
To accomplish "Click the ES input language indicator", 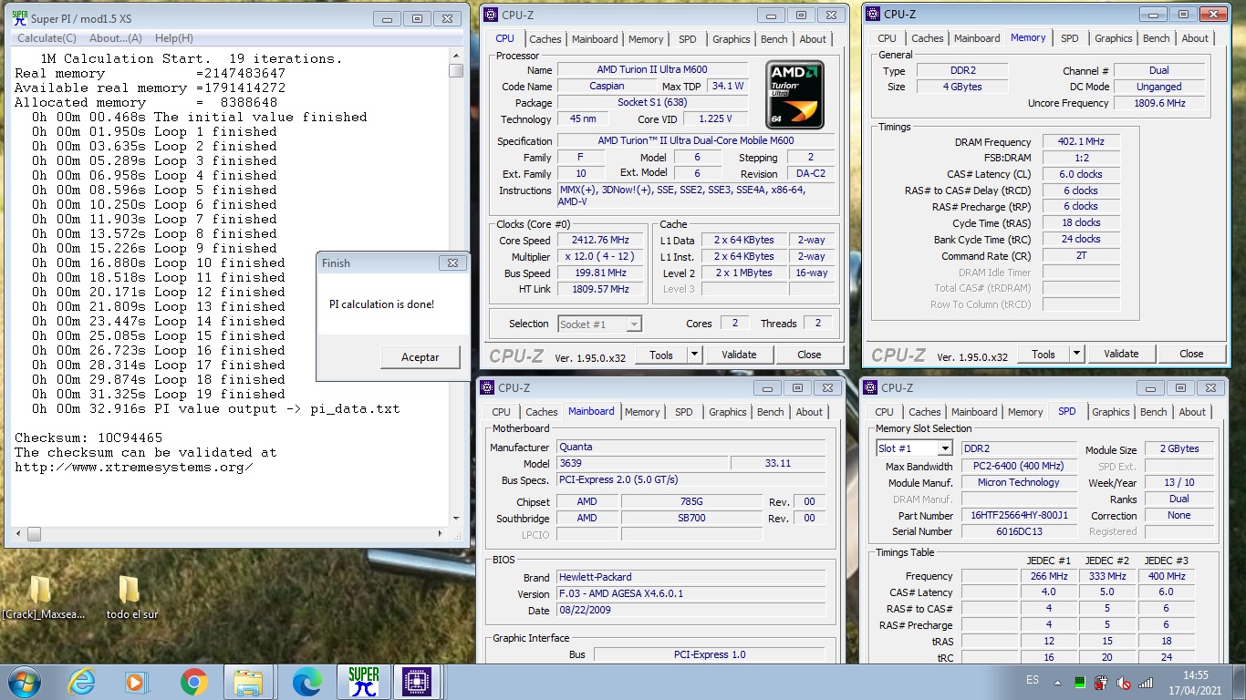I will (1033, 681).
